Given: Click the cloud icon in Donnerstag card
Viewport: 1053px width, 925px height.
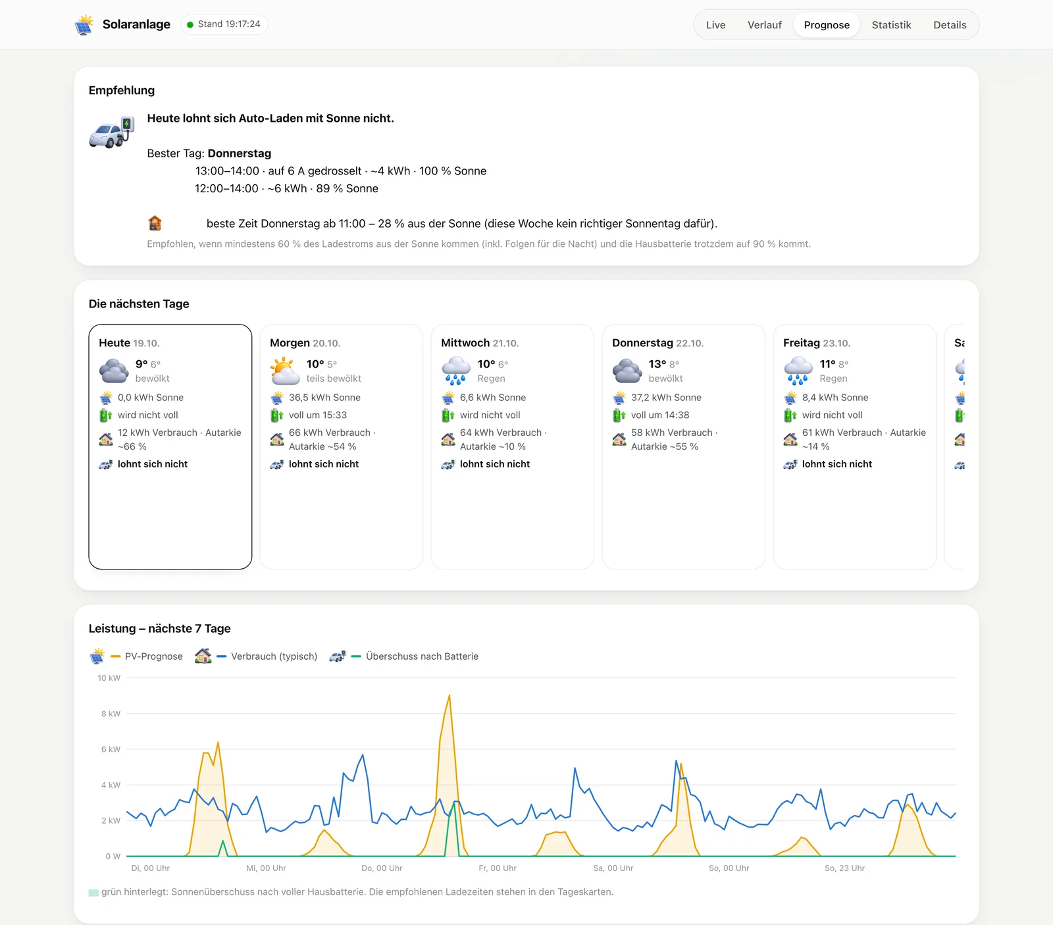Looking at the screenshot, I should [627, 371].
